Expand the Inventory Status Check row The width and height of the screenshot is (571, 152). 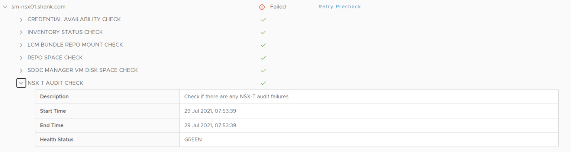click(21, 32)
